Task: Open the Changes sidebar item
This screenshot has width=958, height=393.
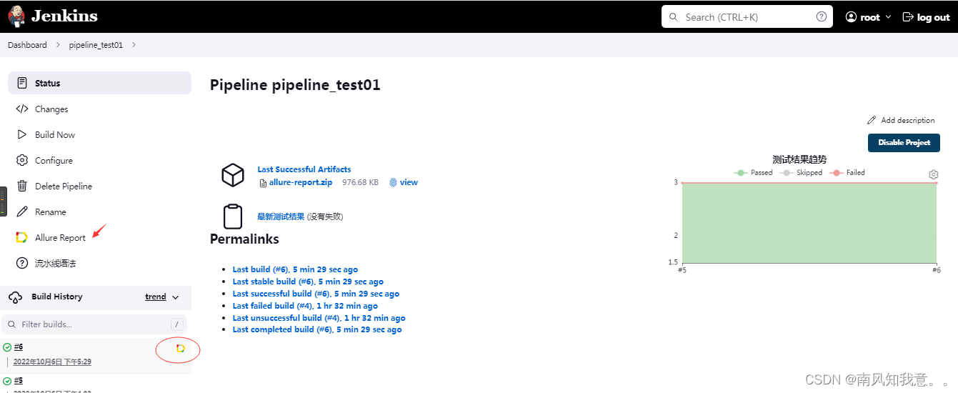Action: coord(99,109)
